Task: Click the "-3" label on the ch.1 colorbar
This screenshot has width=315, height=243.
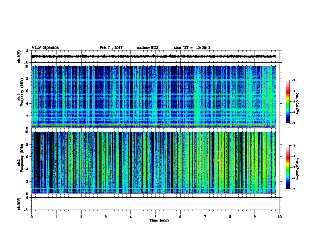Action: click(x=294, y=80)
